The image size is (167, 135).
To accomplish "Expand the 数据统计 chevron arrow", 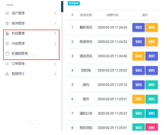I will pos(55,74).
